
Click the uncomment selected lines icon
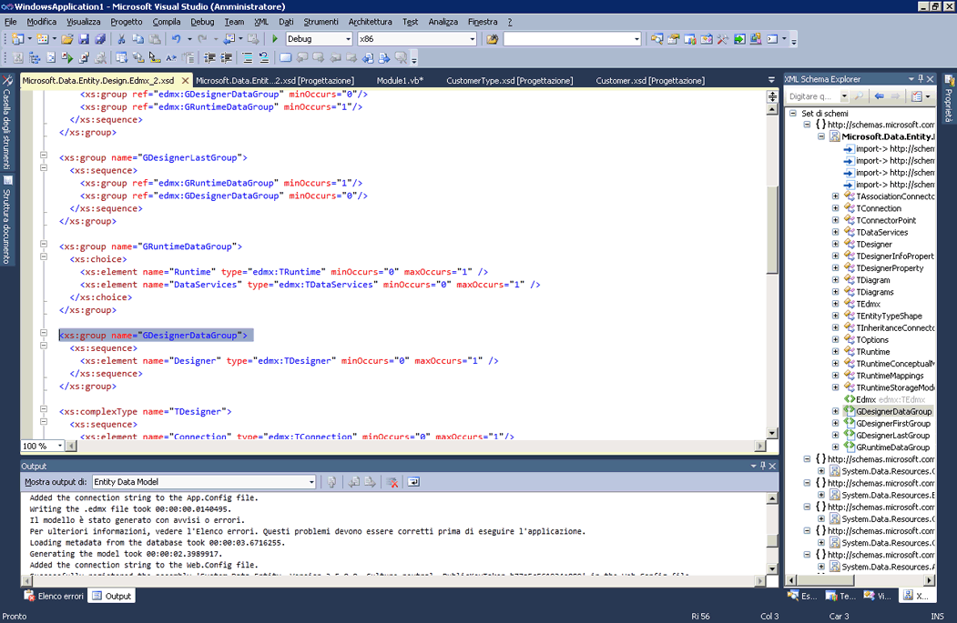264,58
